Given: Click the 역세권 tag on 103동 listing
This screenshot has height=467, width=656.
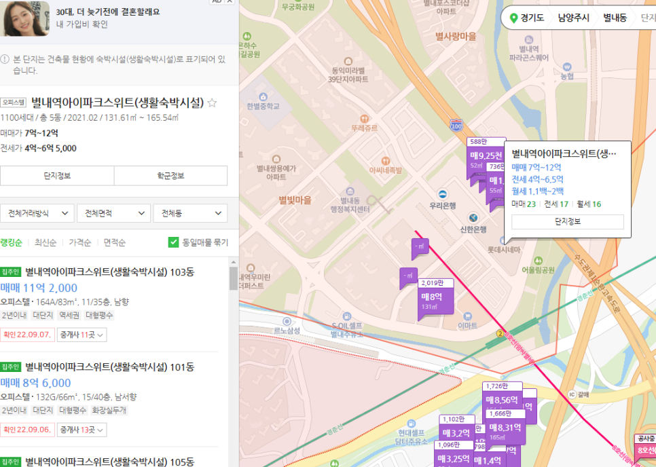Looking at the screenshot, I should point(69,315).
